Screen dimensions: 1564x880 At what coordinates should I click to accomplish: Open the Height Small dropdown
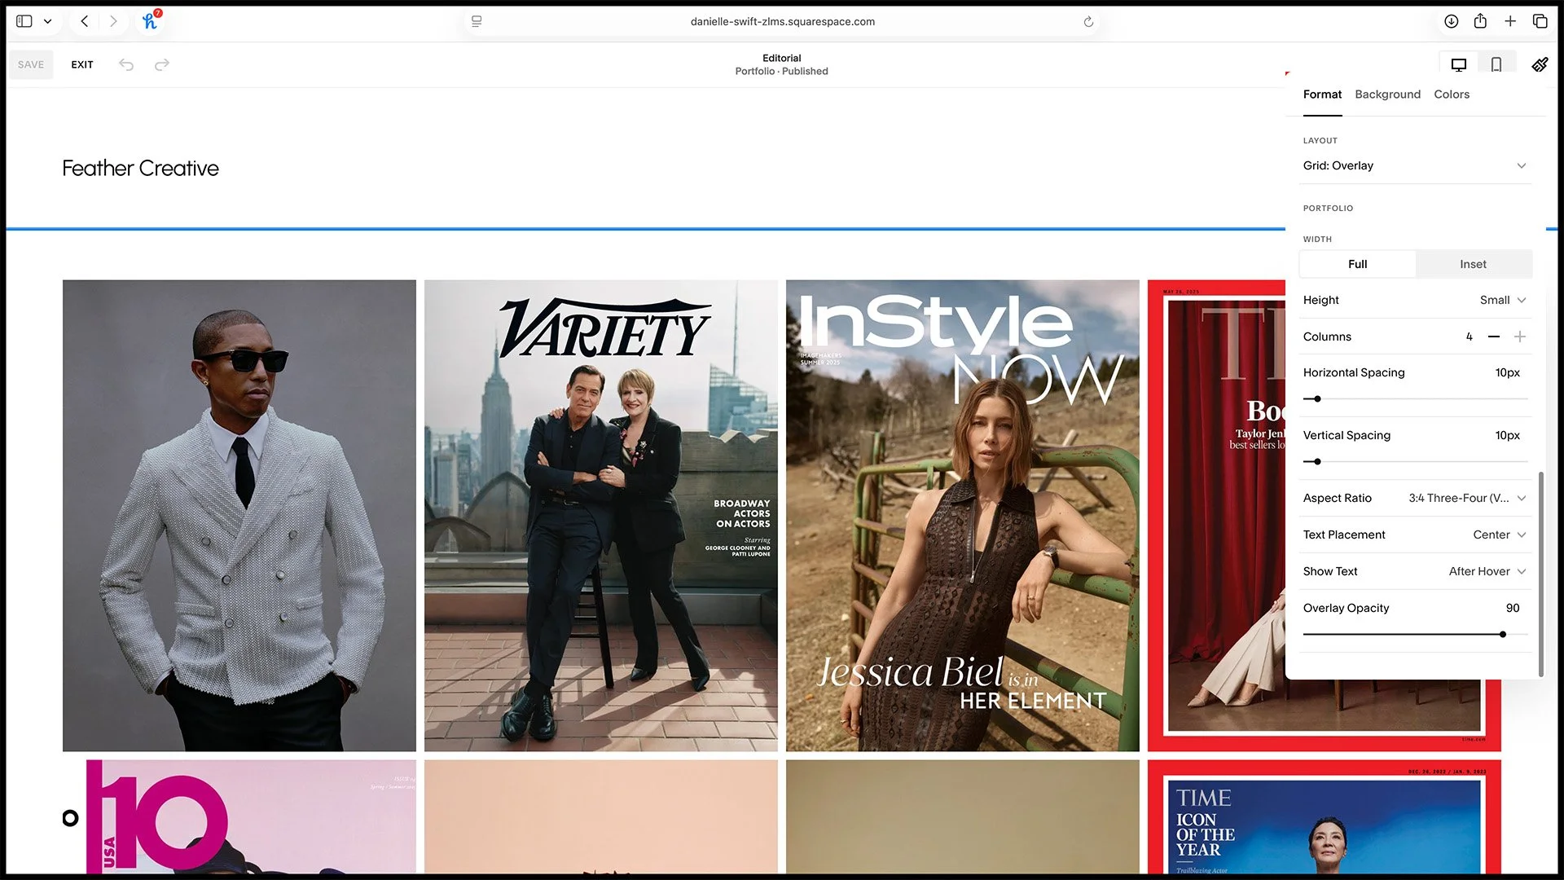click(1502, 300)
